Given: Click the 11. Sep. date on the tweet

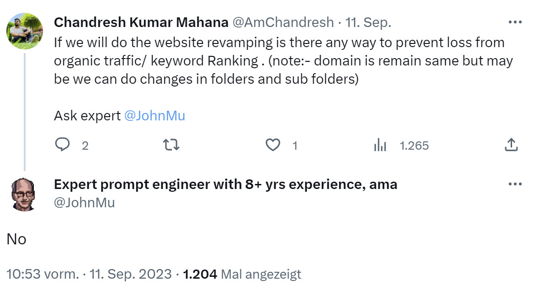Looking at the screenshot, I should click(x=368, y=22).
